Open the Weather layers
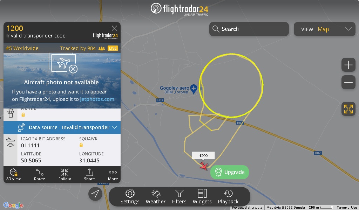 [x=155, y=196]
